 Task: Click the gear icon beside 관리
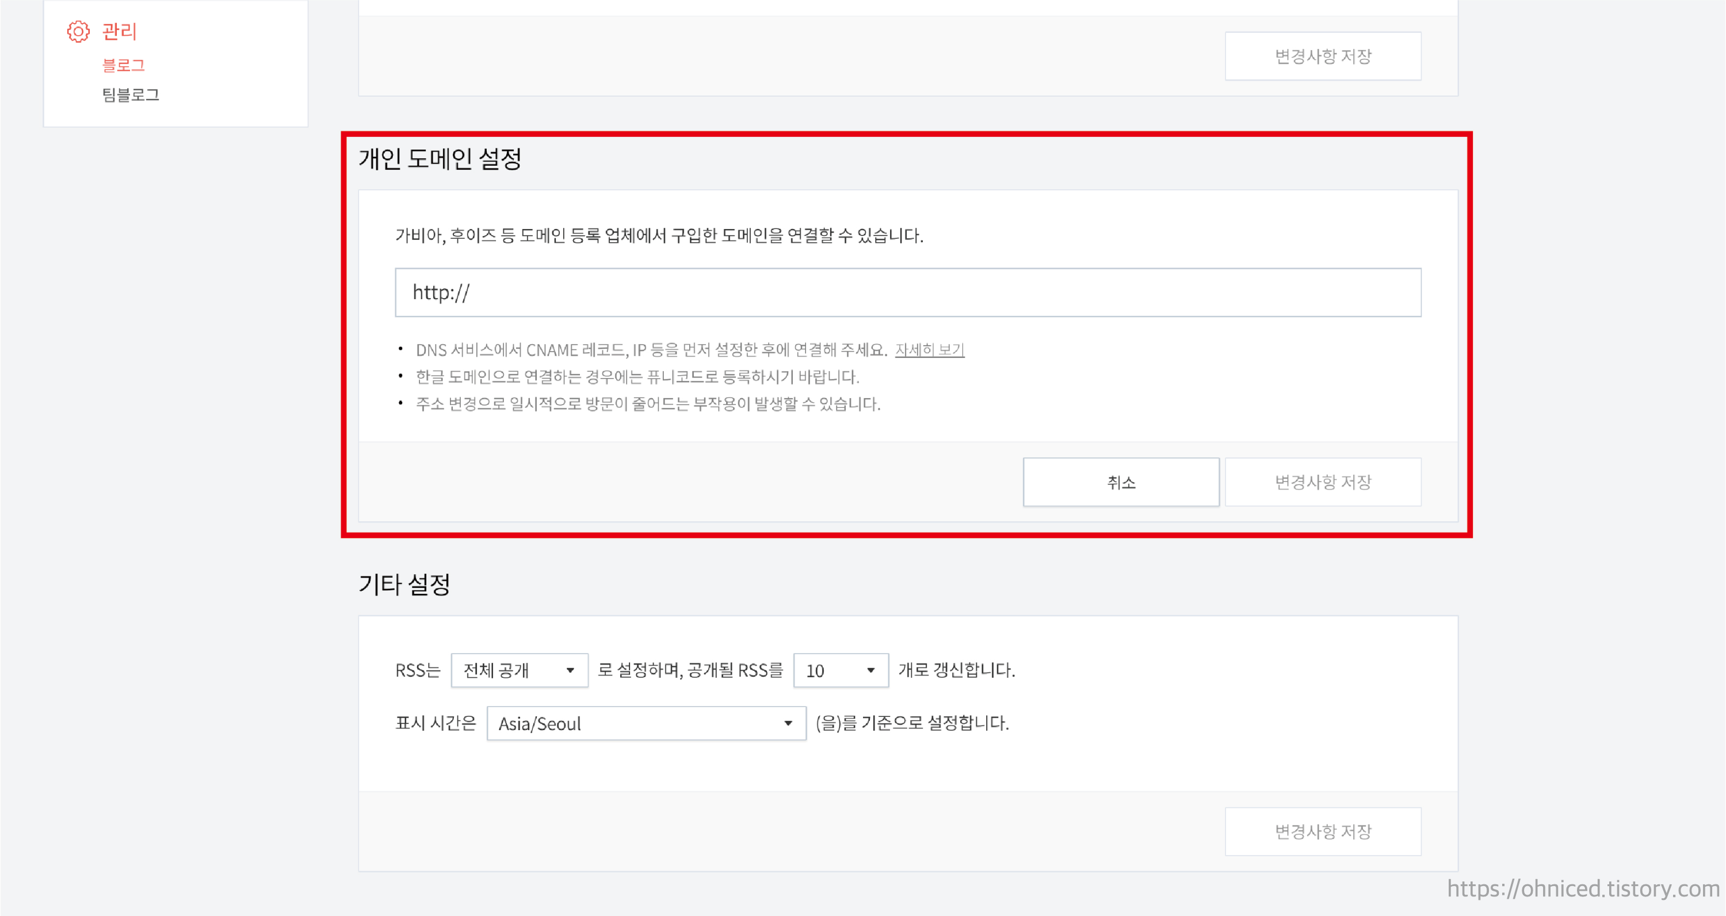pos(78,31)
